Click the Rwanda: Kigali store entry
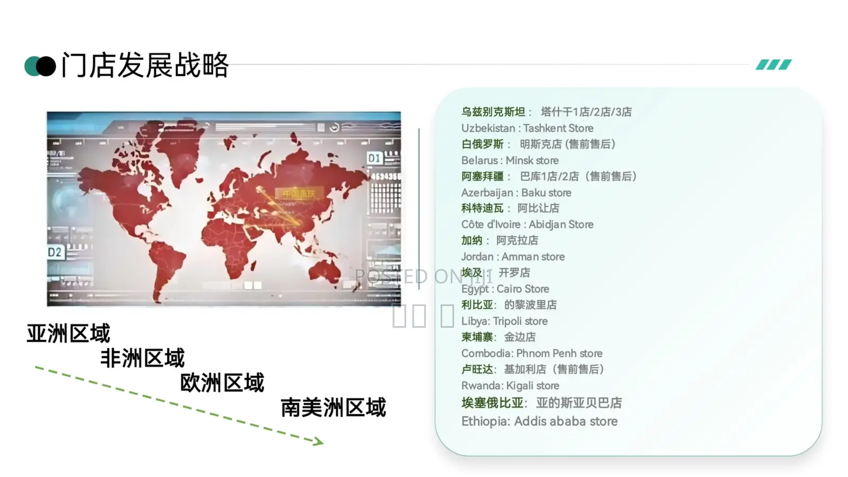848x477 pixels. pyautogui.click(x=510, y=386)
